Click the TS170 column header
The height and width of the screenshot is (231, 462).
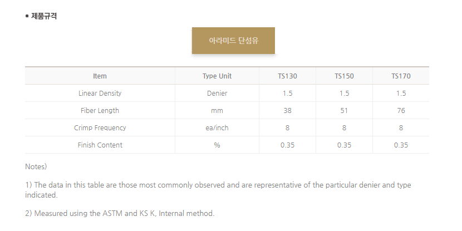[401, 76]
